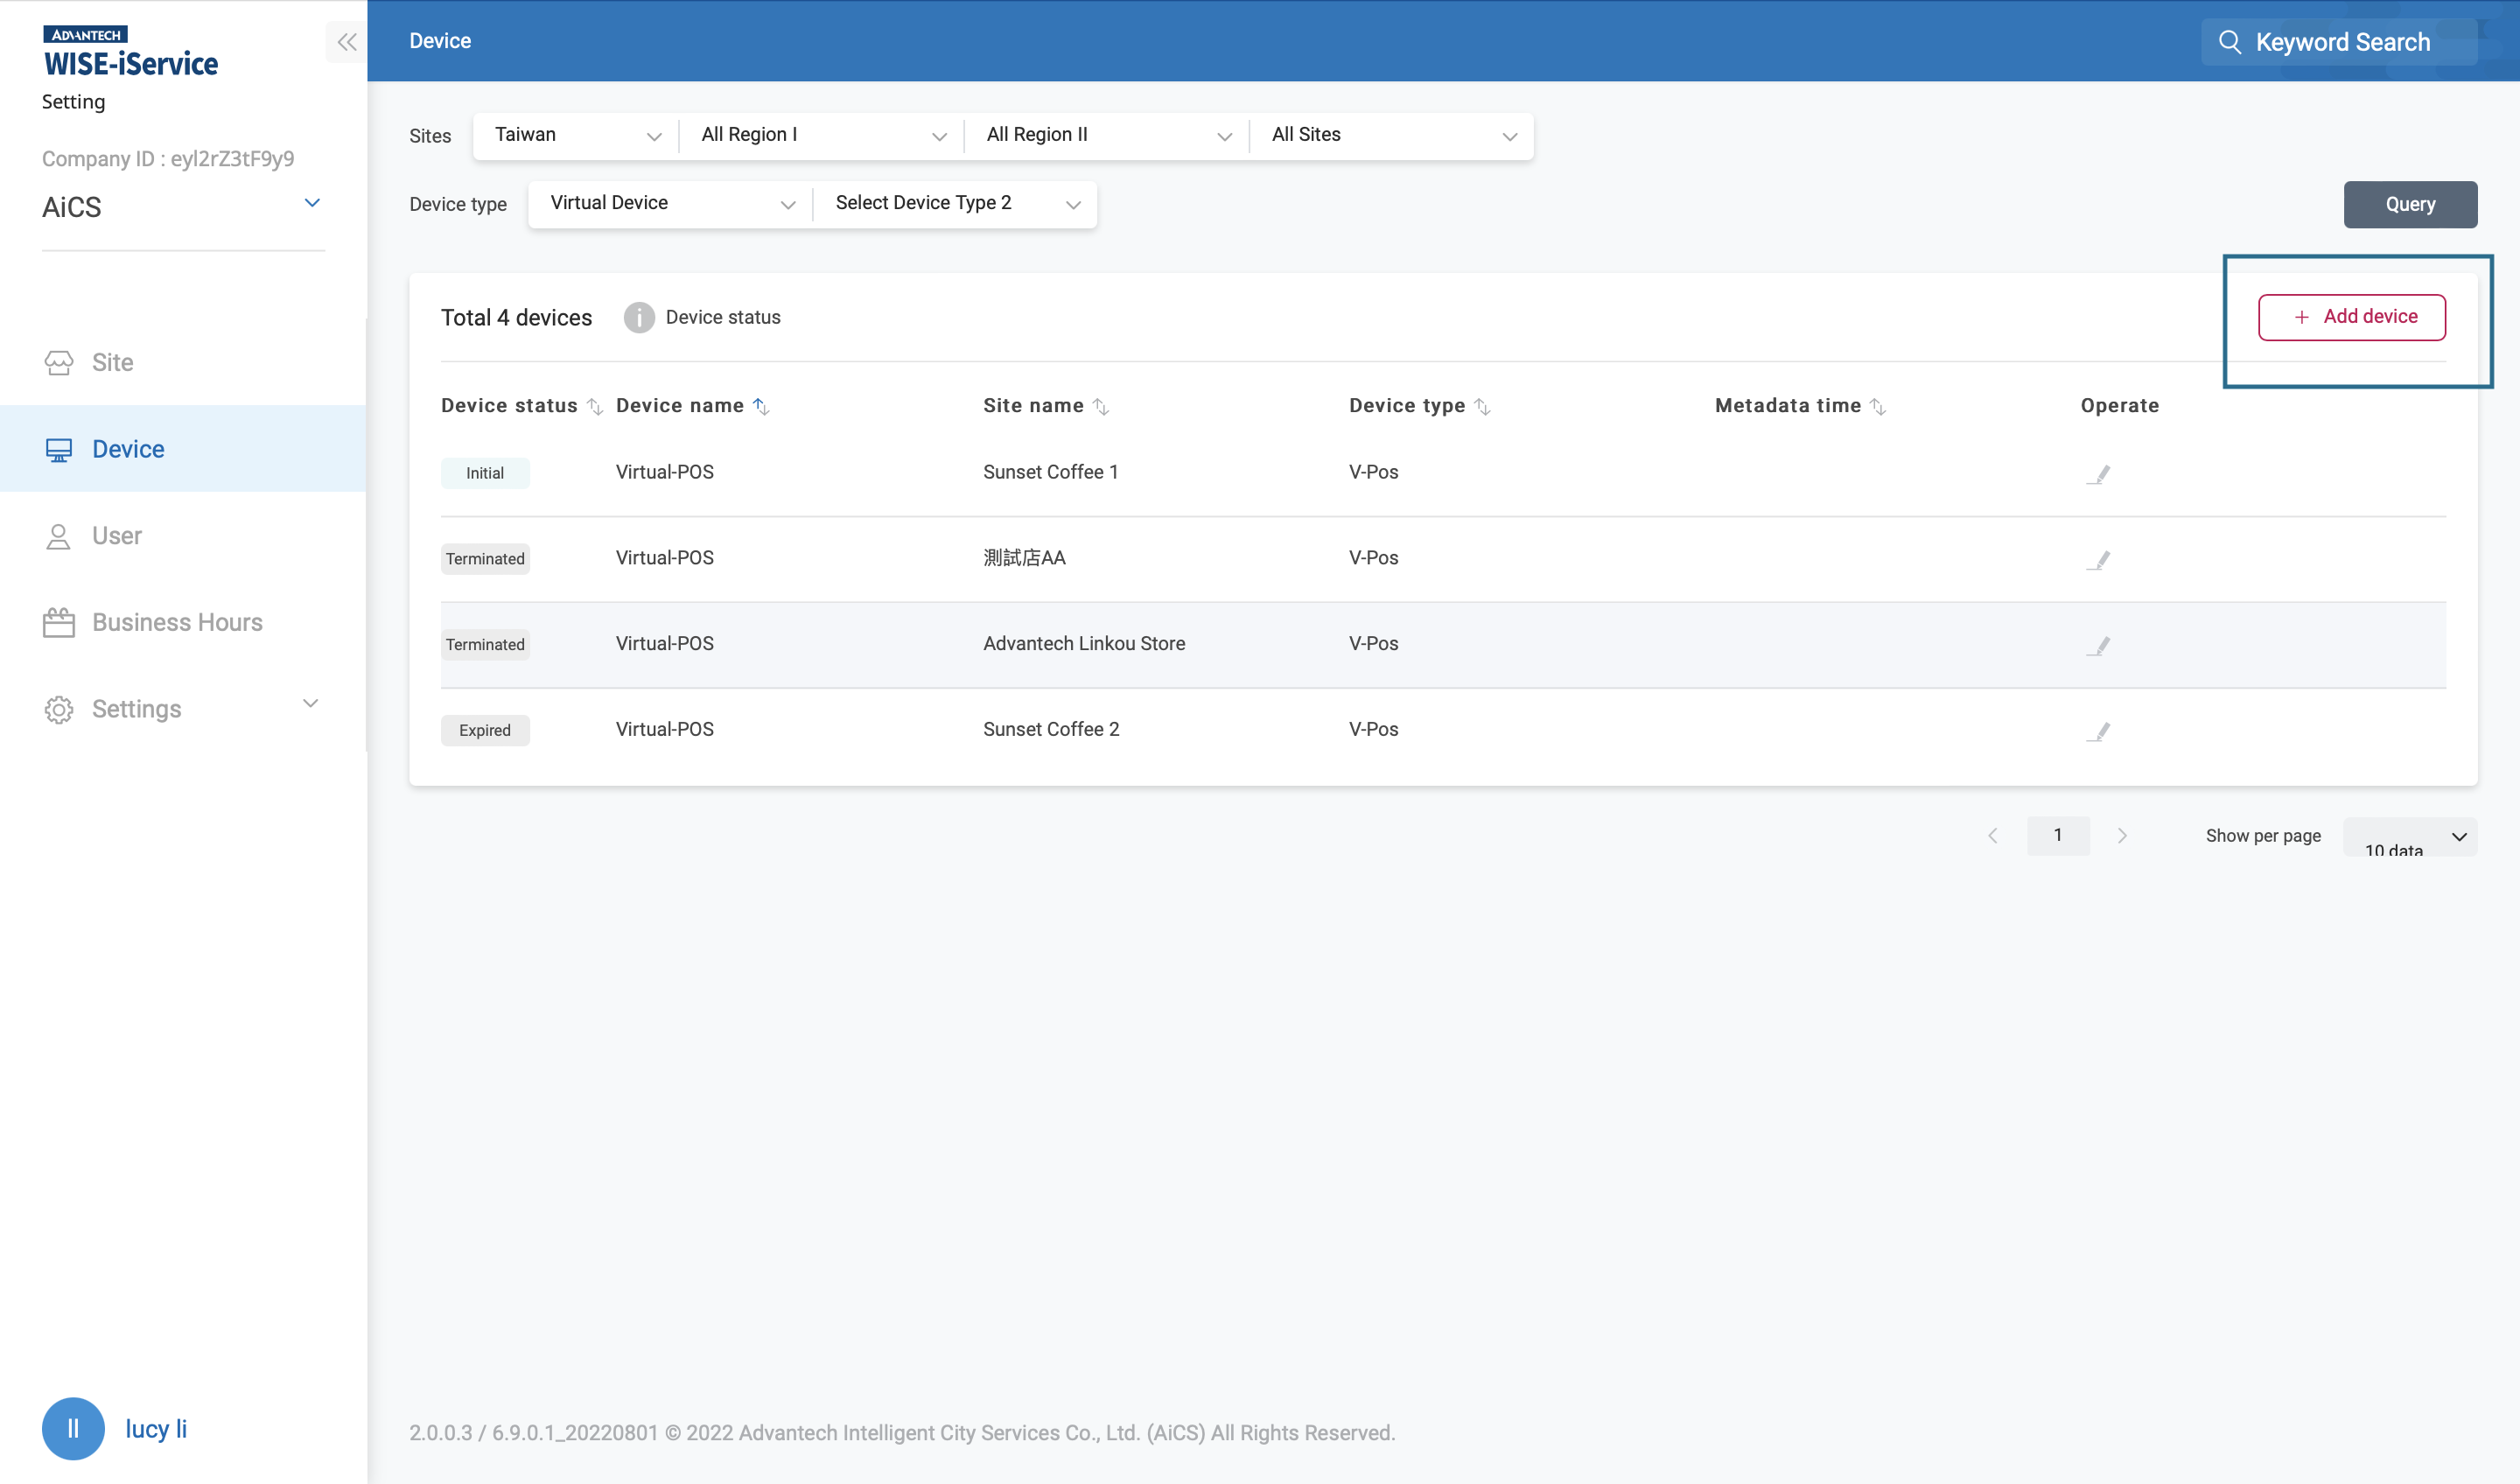
Task: Edit the Sunset Coffee 2 device
Action: (x=2098, y=732)
